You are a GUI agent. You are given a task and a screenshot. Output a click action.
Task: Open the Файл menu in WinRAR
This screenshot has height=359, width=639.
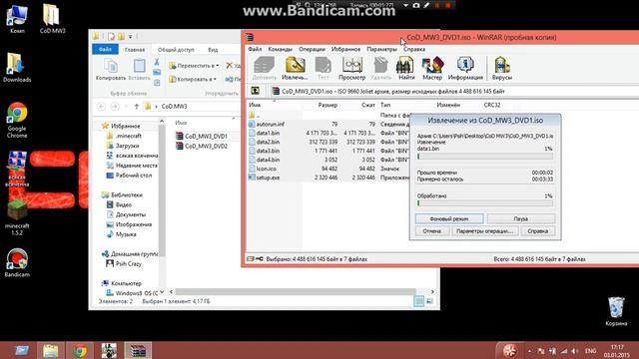pos(256,49)
